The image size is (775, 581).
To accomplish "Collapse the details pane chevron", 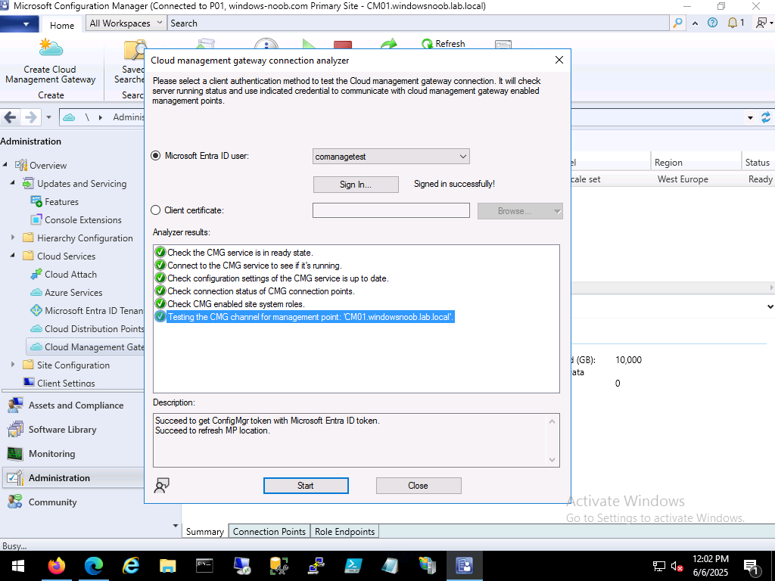I will tap(770, 307).
